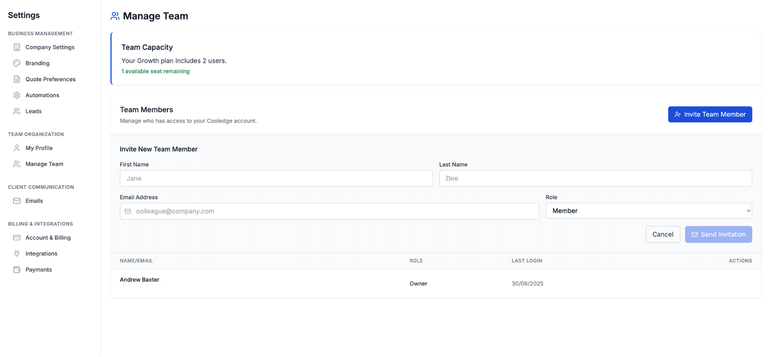Open Account & Billing settings
Viewport: 771px width, 357px height.
(x=48, y=238)
